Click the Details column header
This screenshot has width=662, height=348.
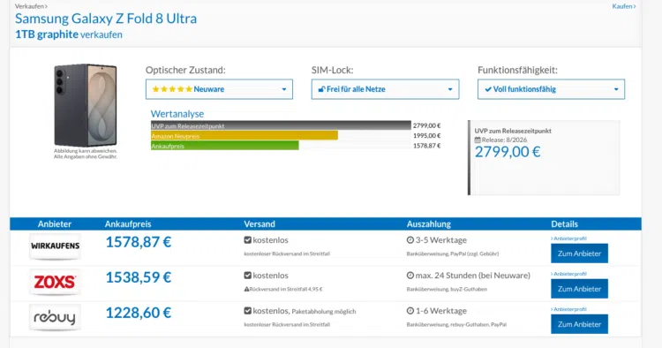click(x=565, y=224)
